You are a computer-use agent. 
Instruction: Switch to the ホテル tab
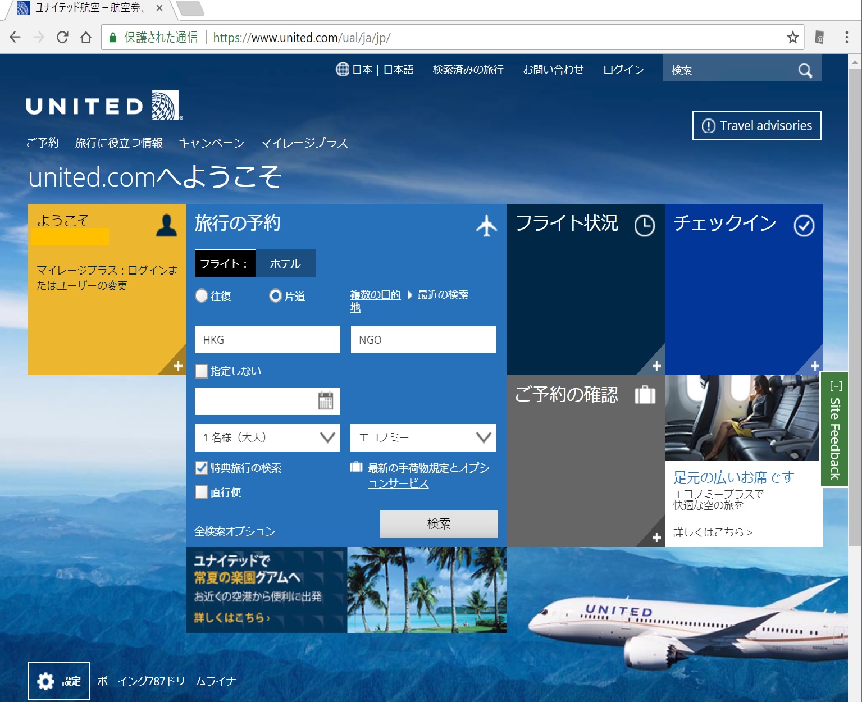point(286,263)
